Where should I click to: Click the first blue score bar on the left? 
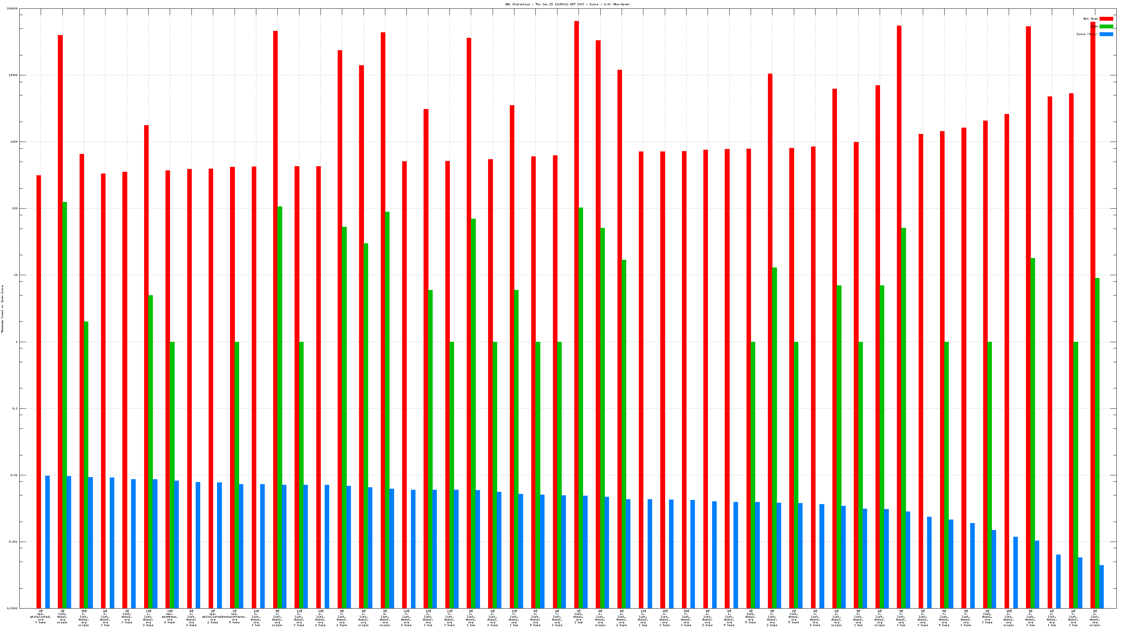[47, 542]
